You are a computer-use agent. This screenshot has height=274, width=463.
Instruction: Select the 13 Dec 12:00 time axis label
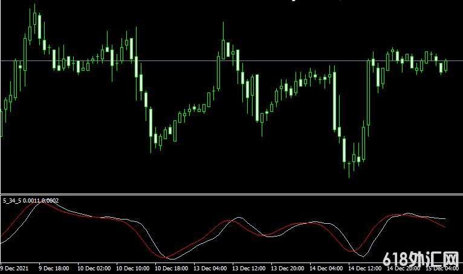click(x=248, y=269)
